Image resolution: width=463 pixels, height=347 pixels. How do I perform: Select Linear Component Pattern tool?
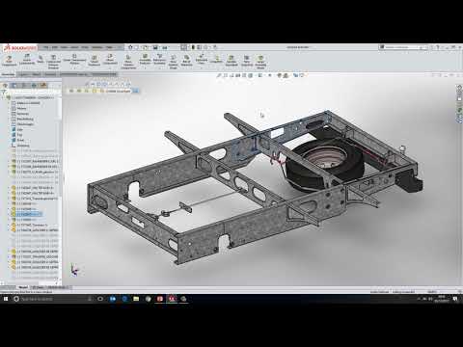pos(74,60)
